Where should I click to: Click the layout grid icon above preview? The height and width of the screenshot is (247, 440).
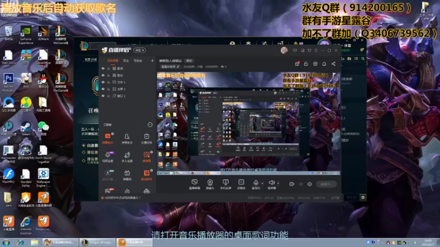(x=315, y=64)
